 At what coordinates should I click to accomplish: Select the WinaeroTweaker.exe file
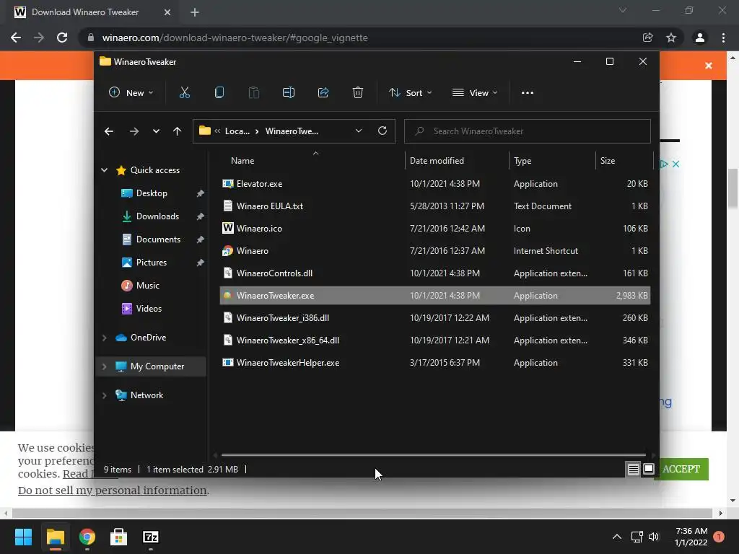[x=435, y=295]
